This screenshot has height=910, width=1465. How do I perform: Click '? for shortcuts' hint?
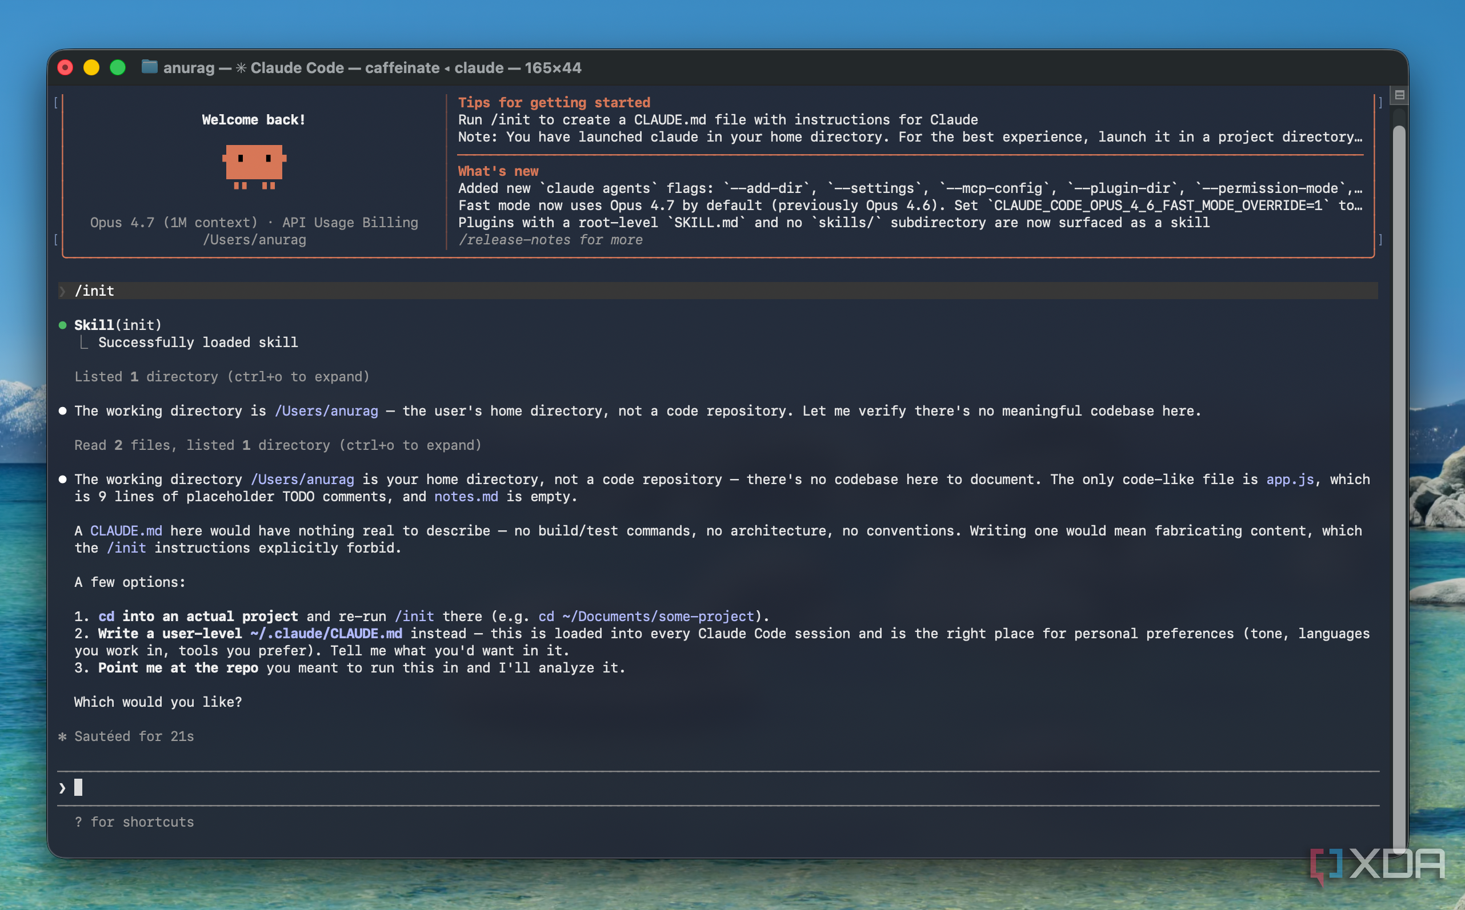pos(134,822)
